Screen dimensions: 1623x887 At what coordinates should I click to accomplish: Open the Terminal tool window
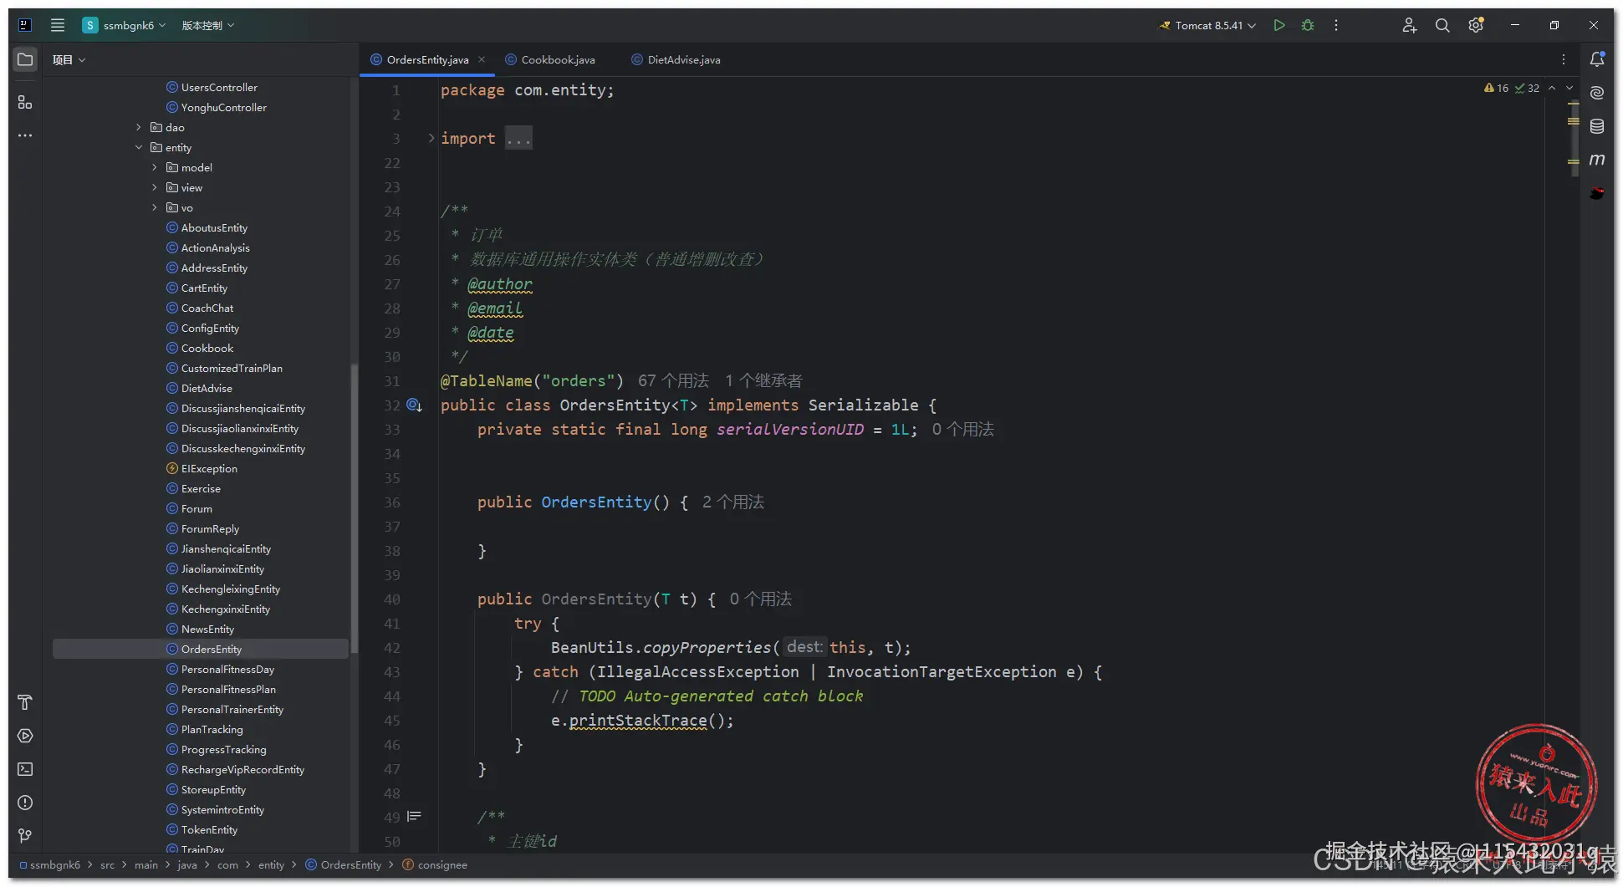(x=25, y=769)
